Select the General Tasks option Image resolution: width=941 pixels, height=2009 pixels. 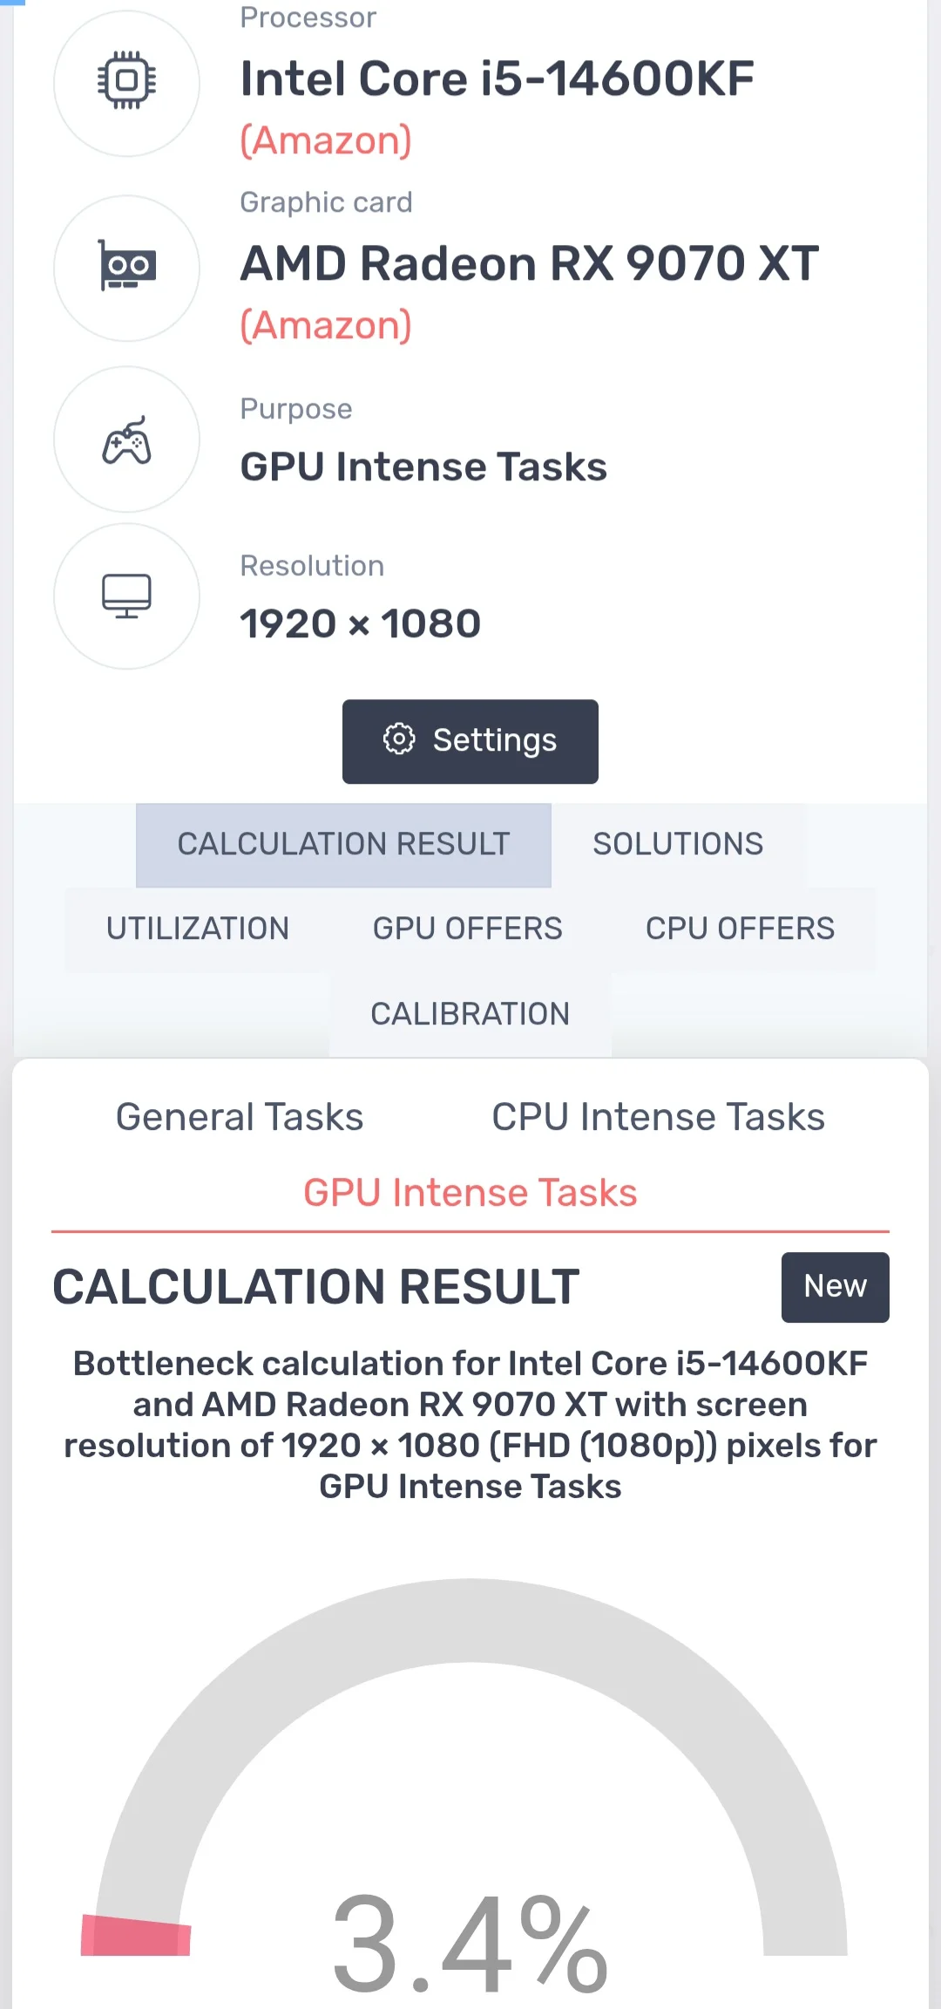tap(240, 1117)
